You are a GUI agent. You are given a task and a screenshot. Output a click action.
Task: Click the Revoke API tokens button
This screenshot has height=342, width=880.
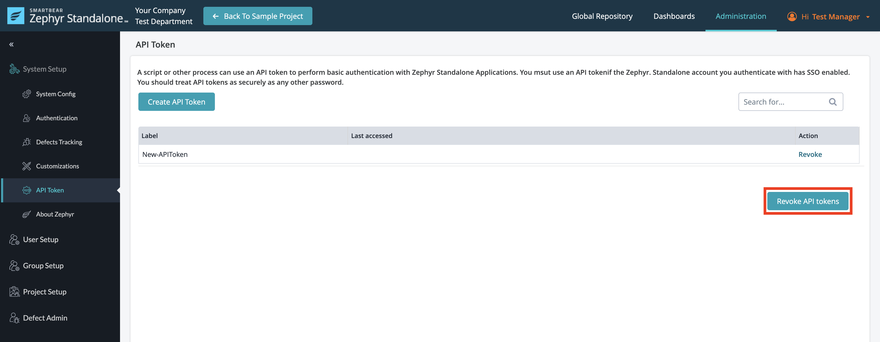pyautogui.click(x=808, y=201)
